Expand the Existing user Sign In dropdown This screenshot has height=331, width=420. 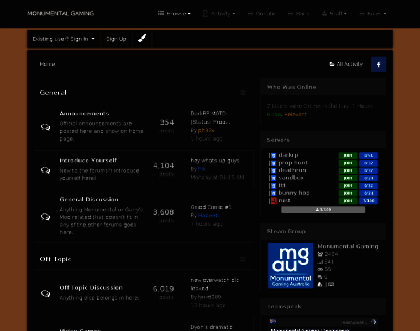pyautogui.click(x=64, y=39)
